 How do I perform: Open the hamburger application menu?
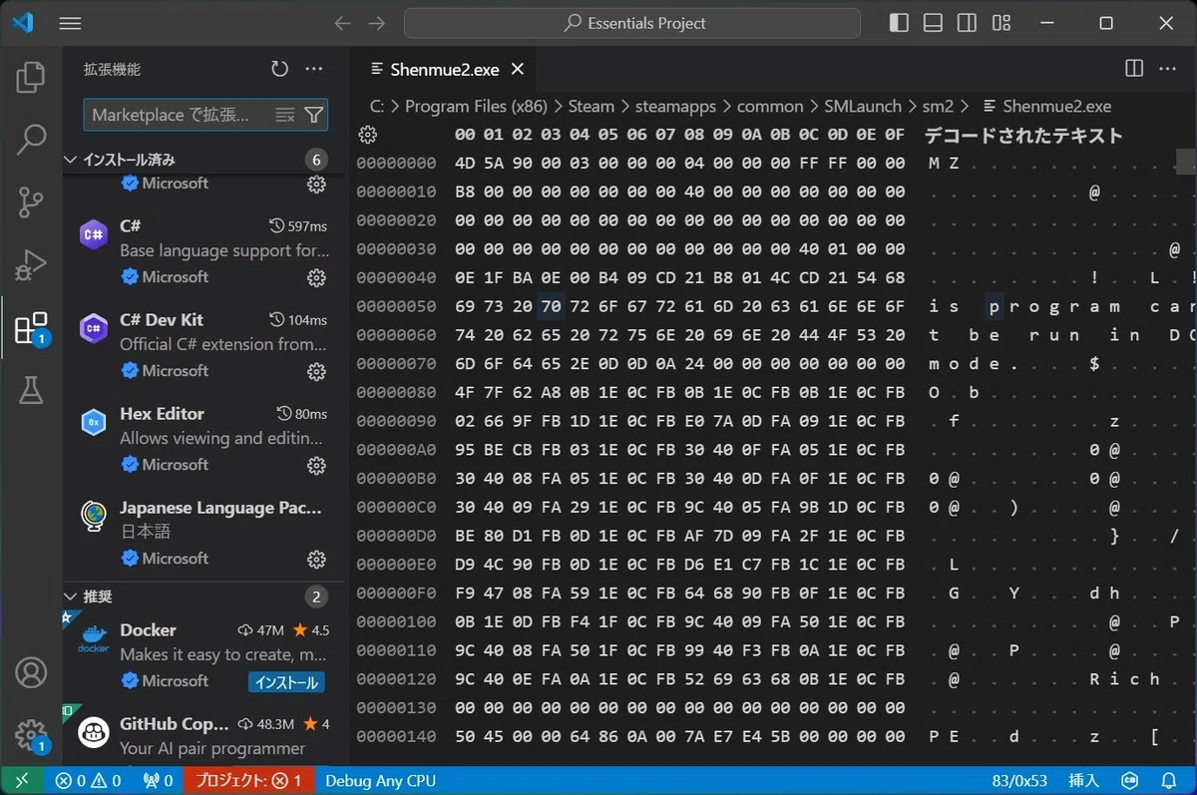[x=70, y=23]
